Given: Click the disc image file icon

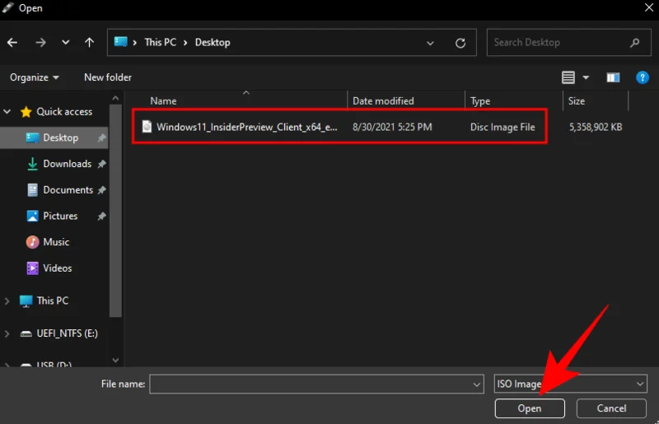Looking at the screenshot, I should tap(147, 127).
